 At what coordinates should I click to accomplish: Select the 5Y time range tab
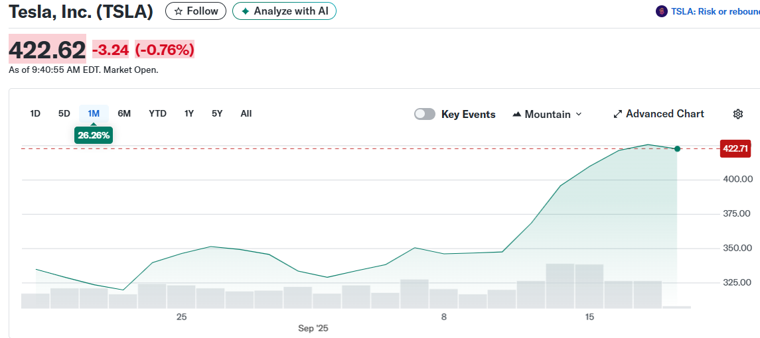217,113
